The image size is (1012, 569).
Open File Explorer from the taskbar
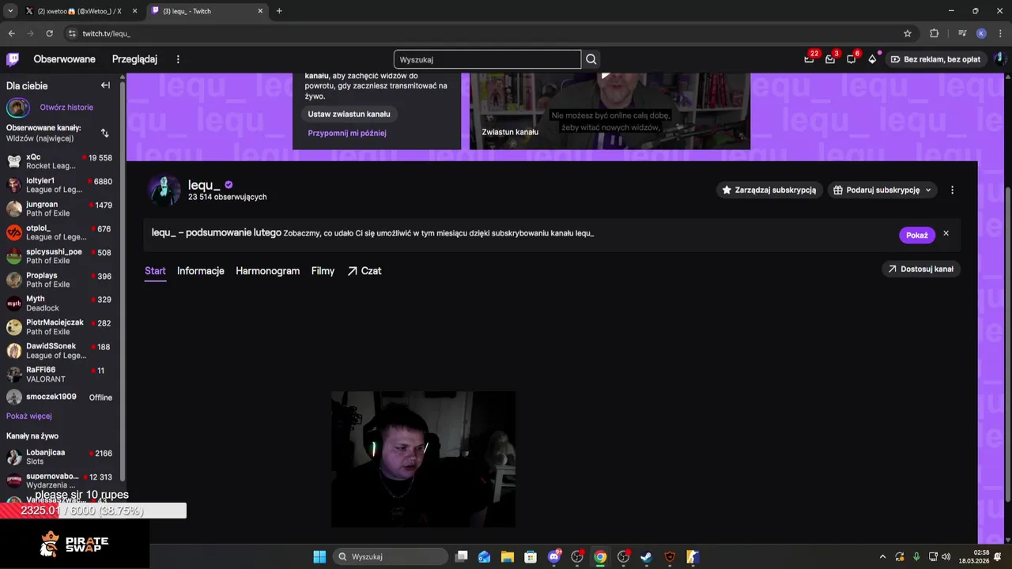coord(508,556)
